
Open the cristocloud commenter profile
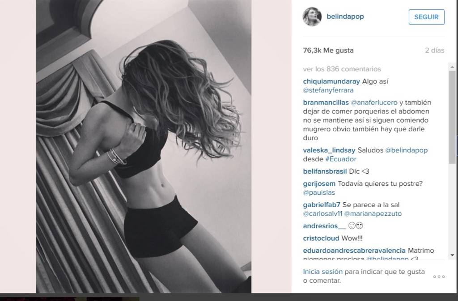click(x=321, y=238)
